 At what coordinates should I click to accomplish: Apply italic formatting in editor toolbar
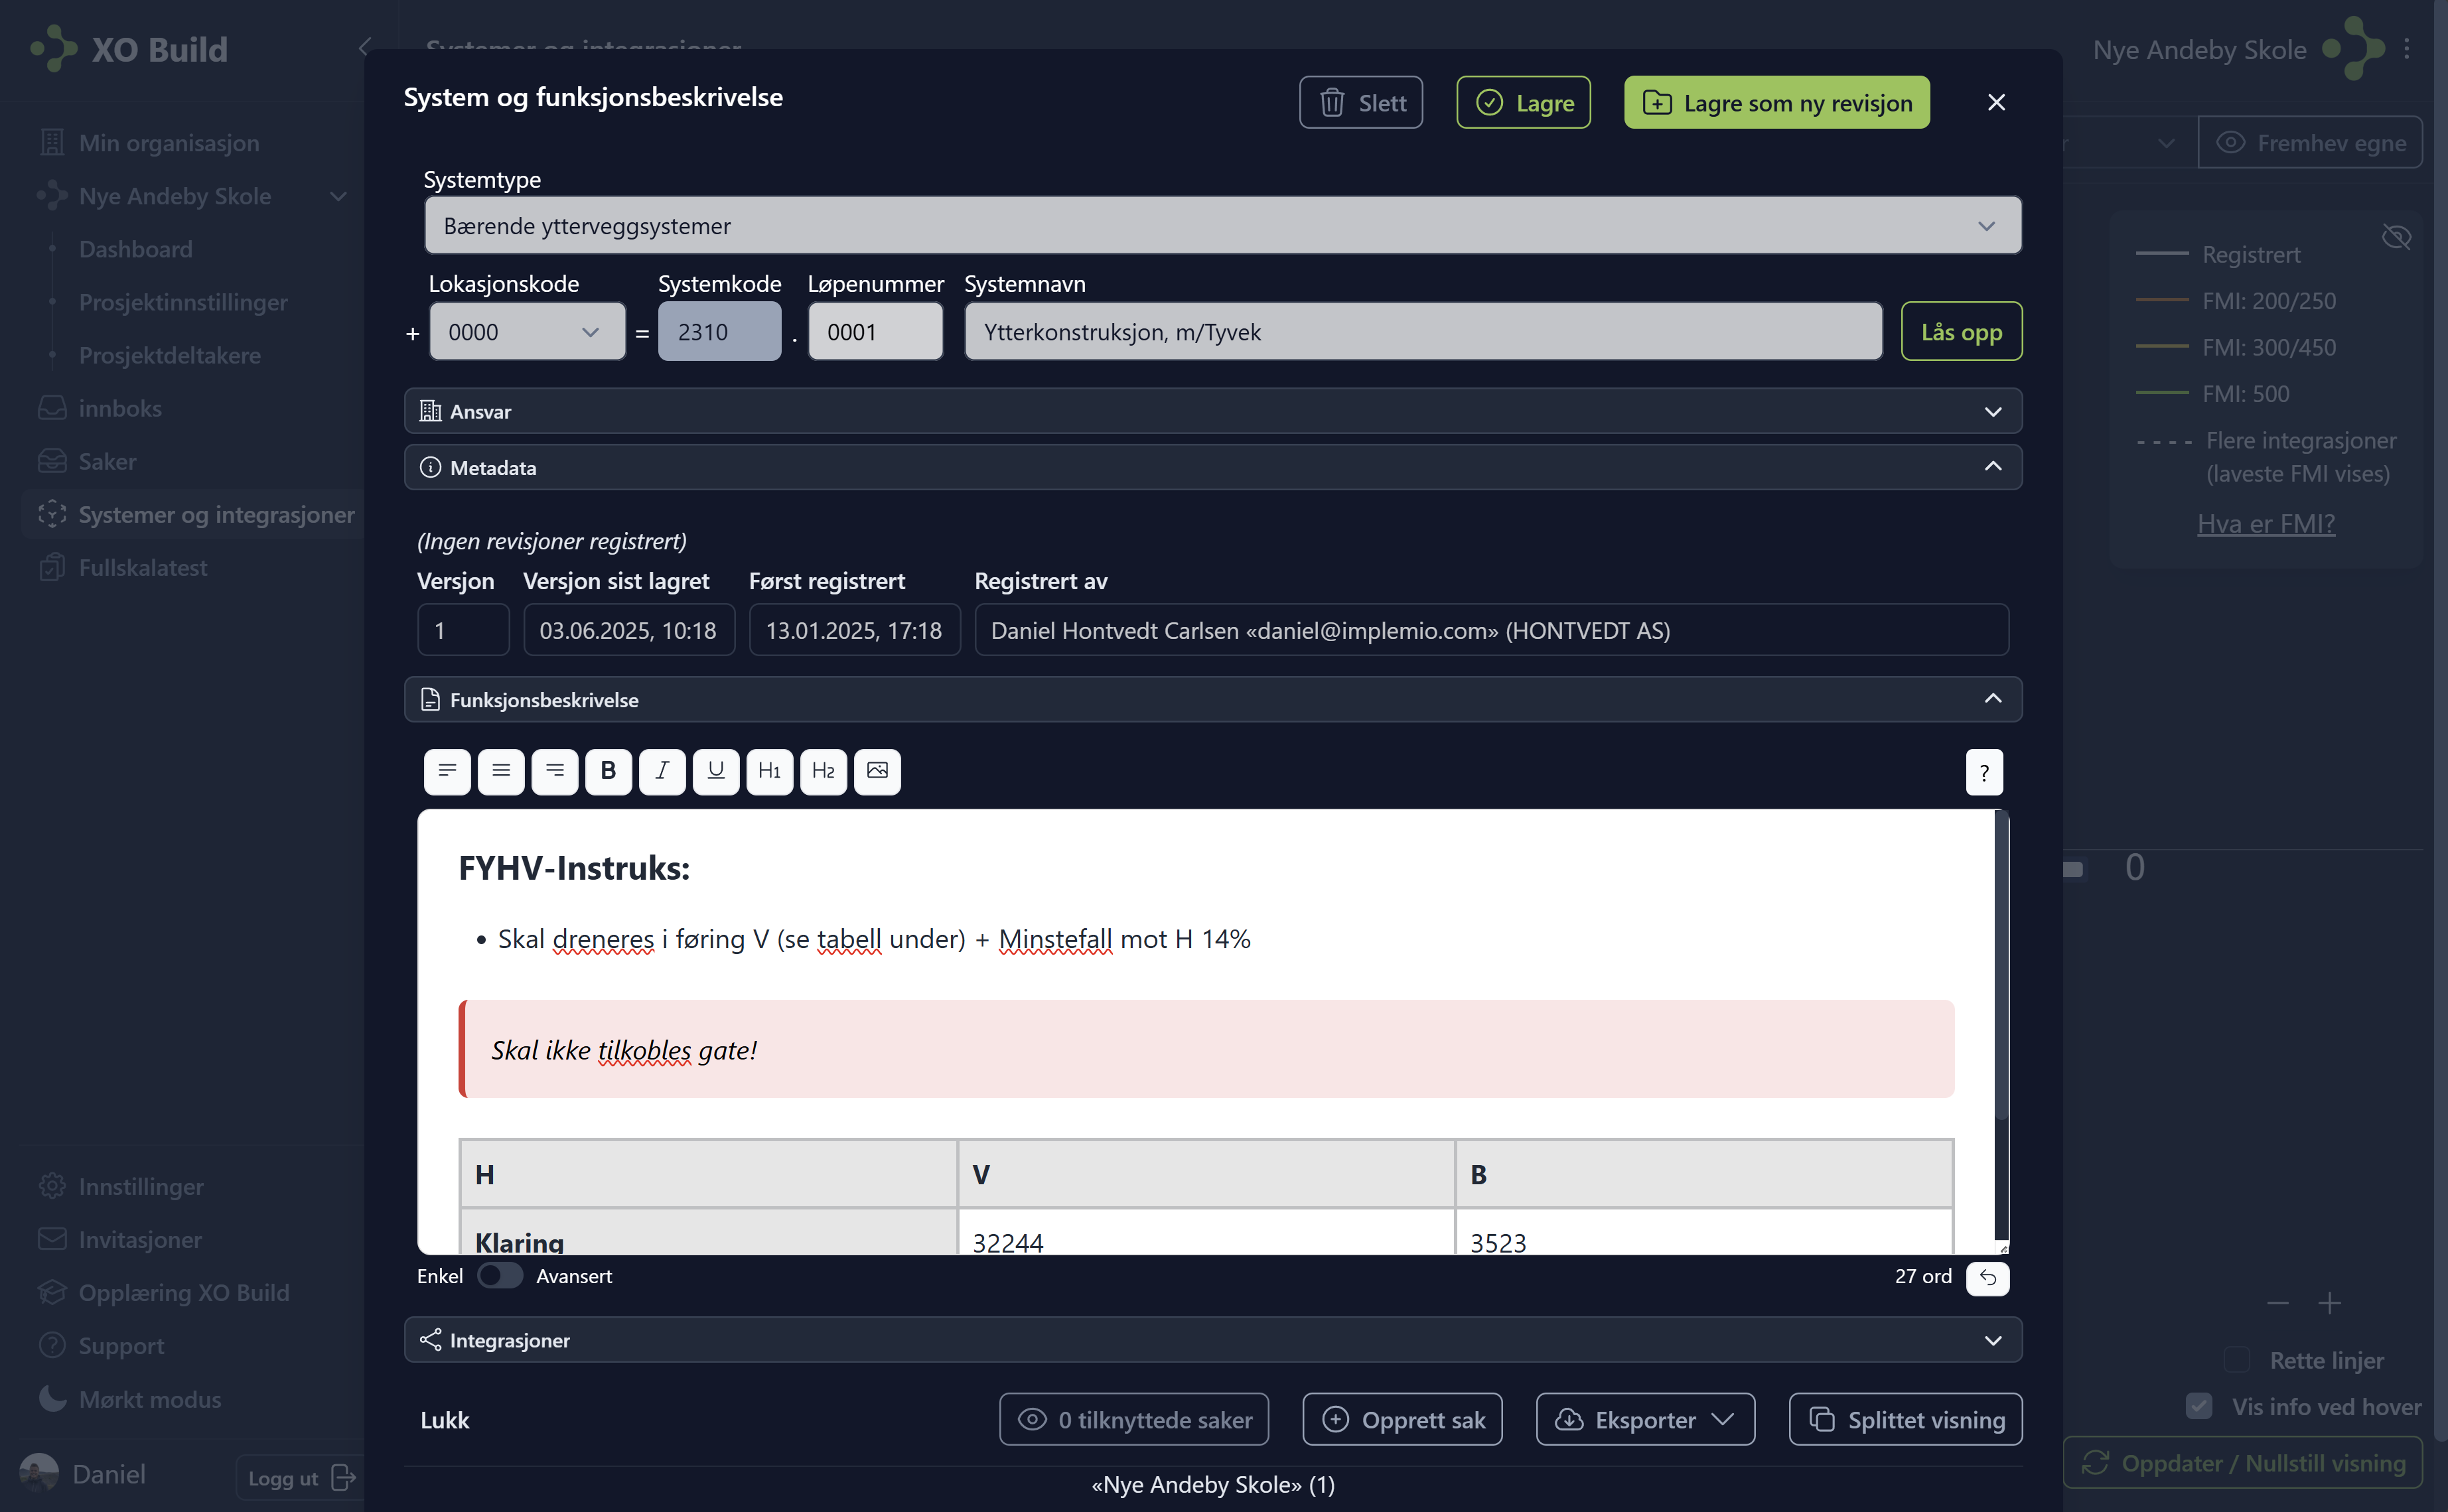click(662, 771)
